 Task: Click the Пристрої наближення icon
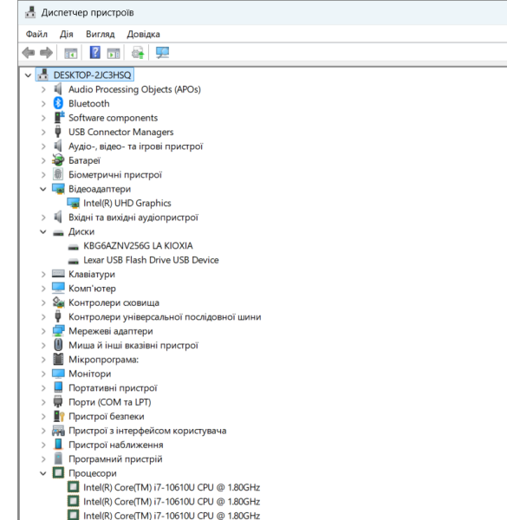click(58, 445)
